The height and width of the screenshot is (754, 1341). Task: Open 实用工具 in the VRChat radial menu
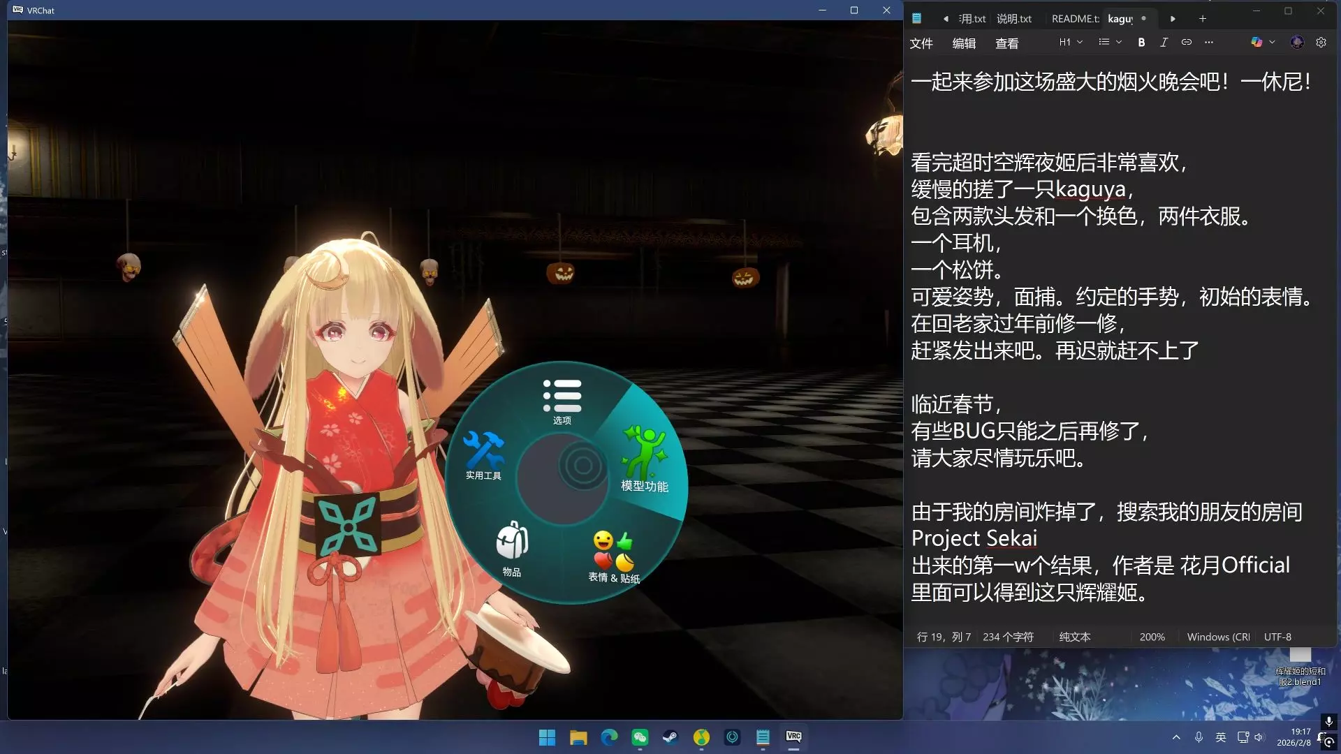pos(483,455)
